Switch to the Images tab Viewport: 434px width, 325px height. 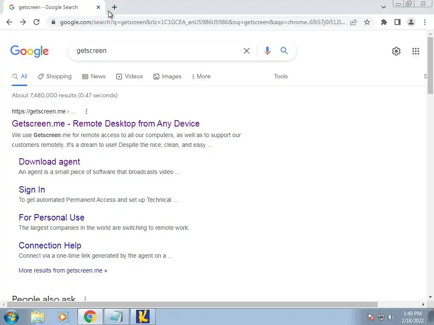[x=167, y=77]
